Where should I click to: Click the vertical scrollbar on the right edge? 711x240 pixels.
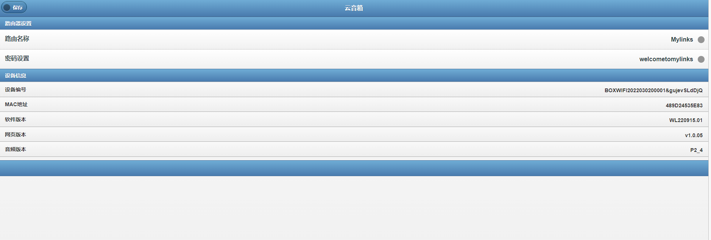[x=709, y=120]
